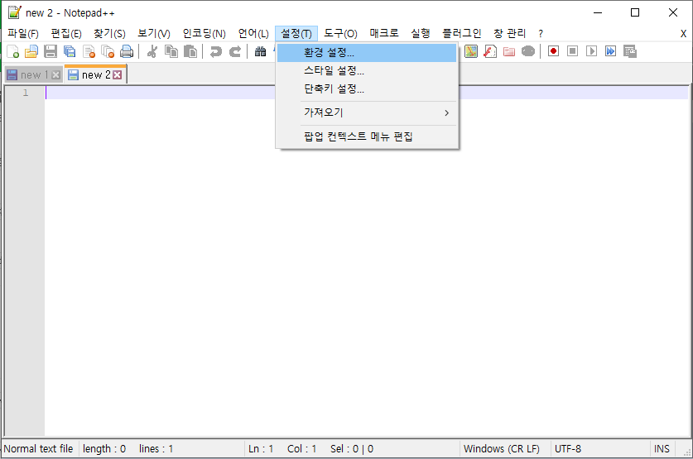Open the Folder as Workspace icon
Viewport: 693px width, 459px height.
pos(509,51)
